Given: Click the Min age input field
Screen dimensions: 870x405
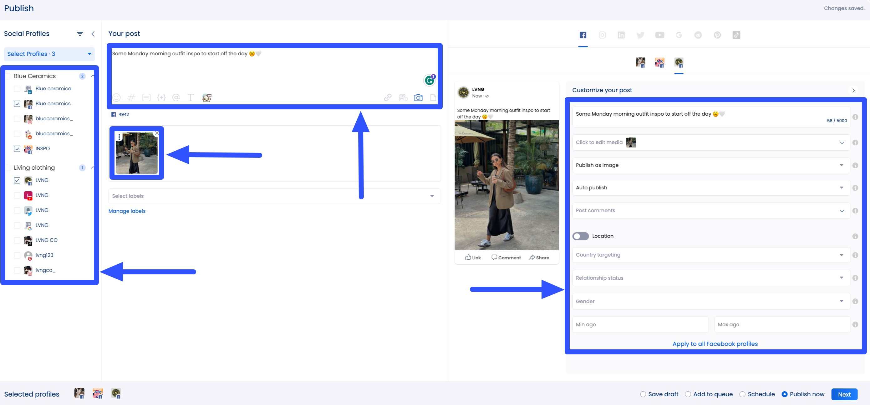Looking at the screenshot, I should coord(640,325).
